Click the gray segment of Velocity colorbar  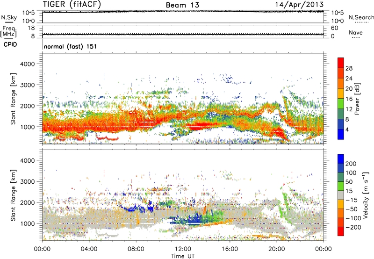coord(341,195)
